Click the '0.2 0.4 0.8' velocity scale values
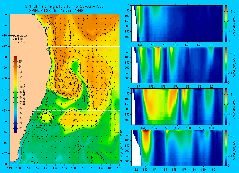 coord(17,39)
